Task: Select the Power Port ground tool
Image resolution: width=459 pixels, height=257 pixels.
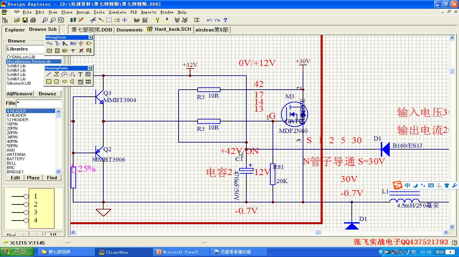Action: 81,44
